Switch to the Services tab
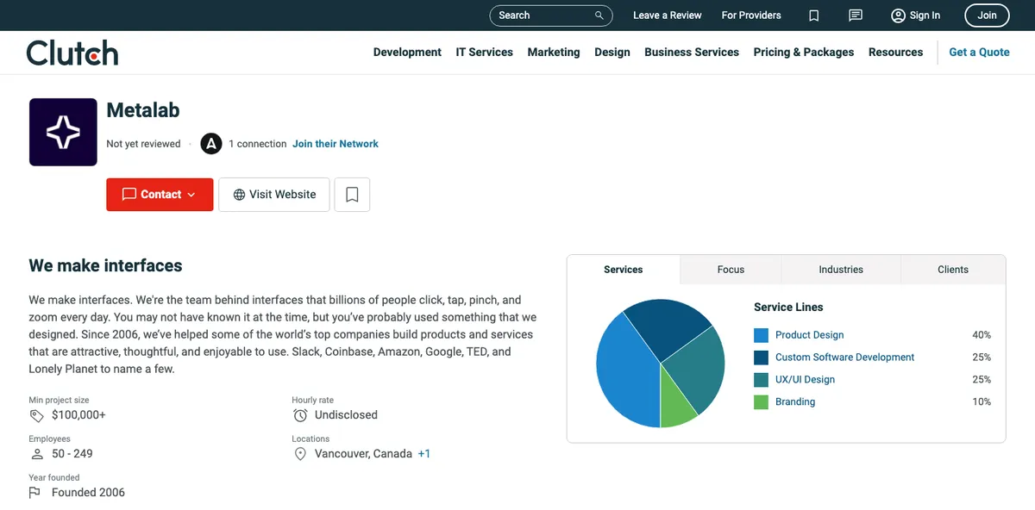Viewport: 1035px width, 510px height. click(x=624, y=270)
